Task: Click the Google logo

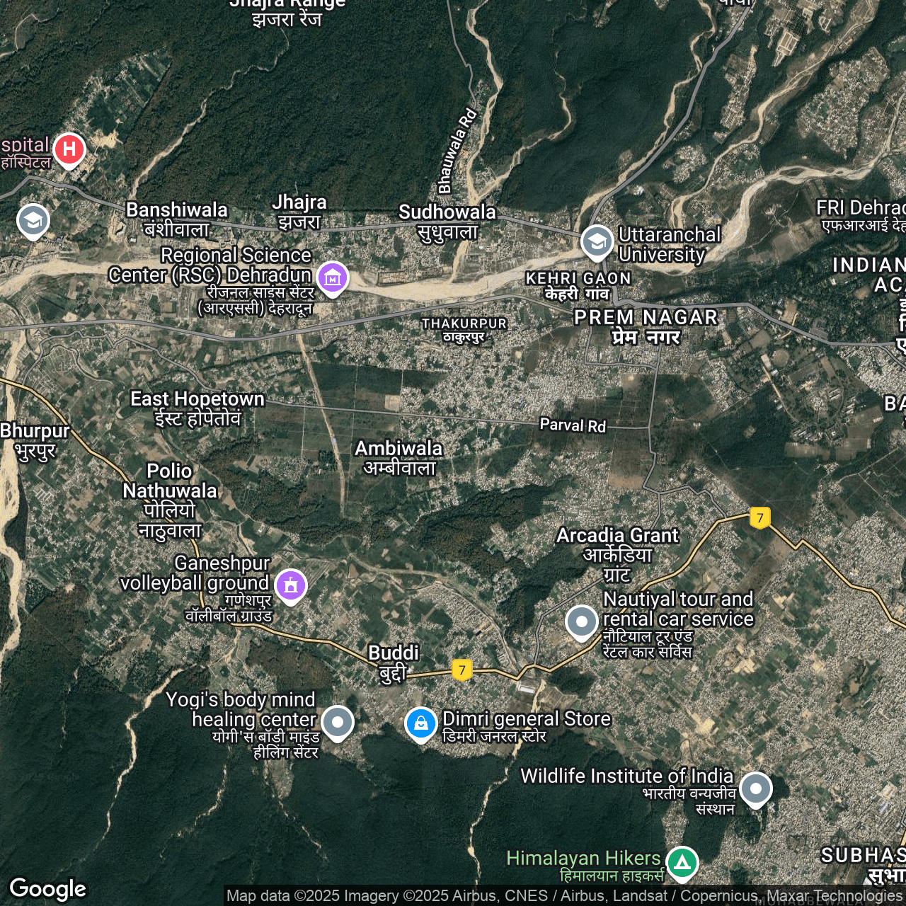Action: coord(47,888)
